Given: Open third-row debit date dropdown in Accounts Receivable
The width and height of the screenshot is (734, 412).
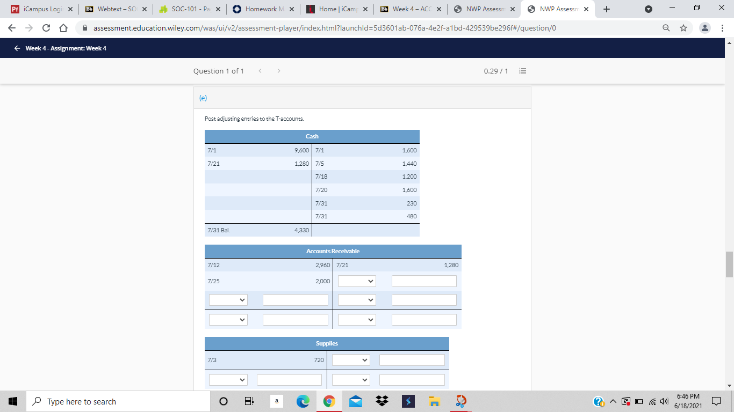Looking at the screenshot, I should (228, 300).
